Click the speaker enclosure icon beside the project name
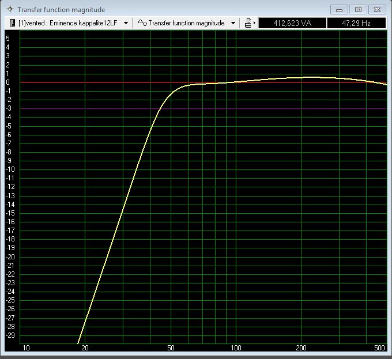The width and height of the screenshot is (392, 359). [x=12, y=23]
